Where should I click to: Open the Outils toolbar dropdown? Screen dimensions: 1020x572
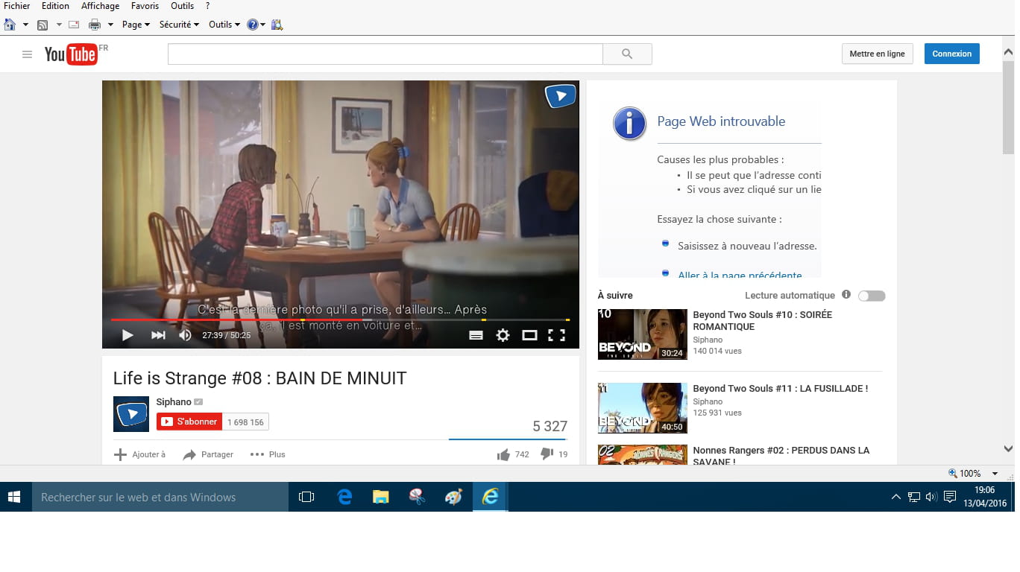(x=224, y=25)
